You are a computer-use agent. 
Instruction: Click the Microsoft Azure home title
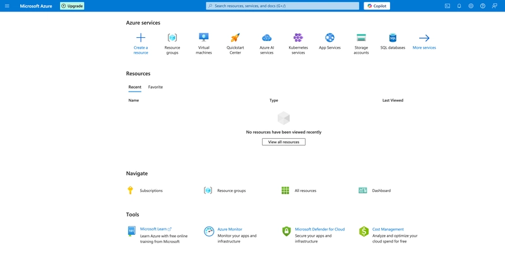pyautogui.click(x=36, y=6)
